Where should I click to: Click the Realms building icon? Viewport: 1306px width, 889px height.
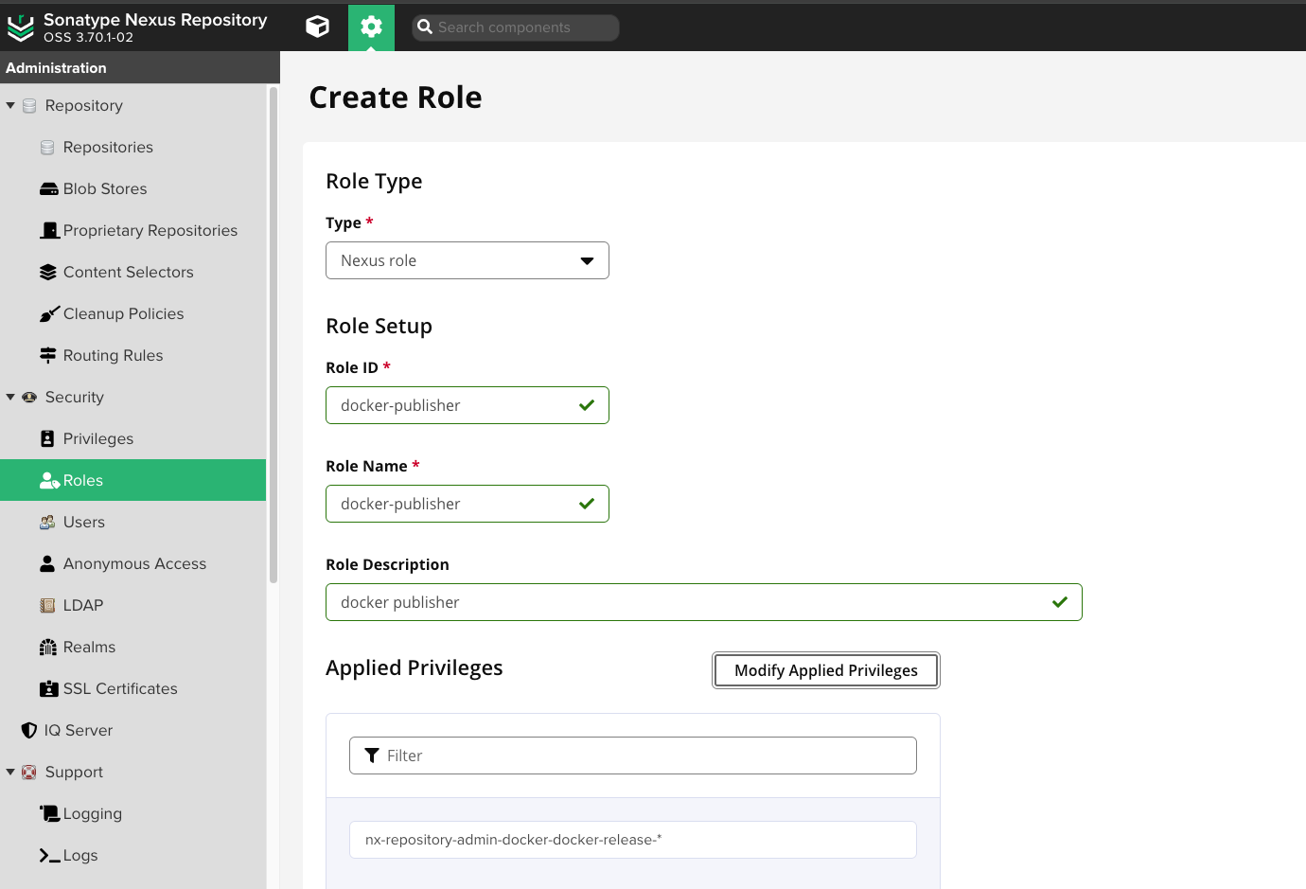(x=48, y=648)
